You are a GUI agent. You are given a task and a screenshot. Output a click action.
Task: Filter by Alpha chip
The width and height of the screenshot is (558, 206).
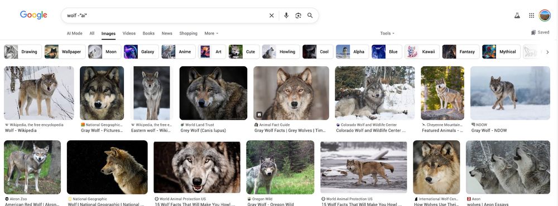click(352, 52)
